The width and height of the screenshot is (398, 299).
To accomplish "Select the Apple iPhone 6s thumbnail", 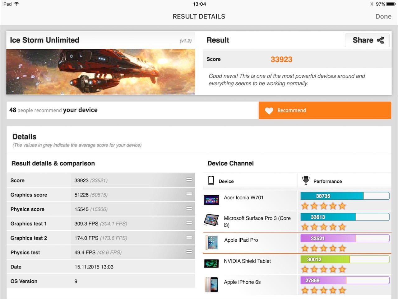I will coord(211,285).
